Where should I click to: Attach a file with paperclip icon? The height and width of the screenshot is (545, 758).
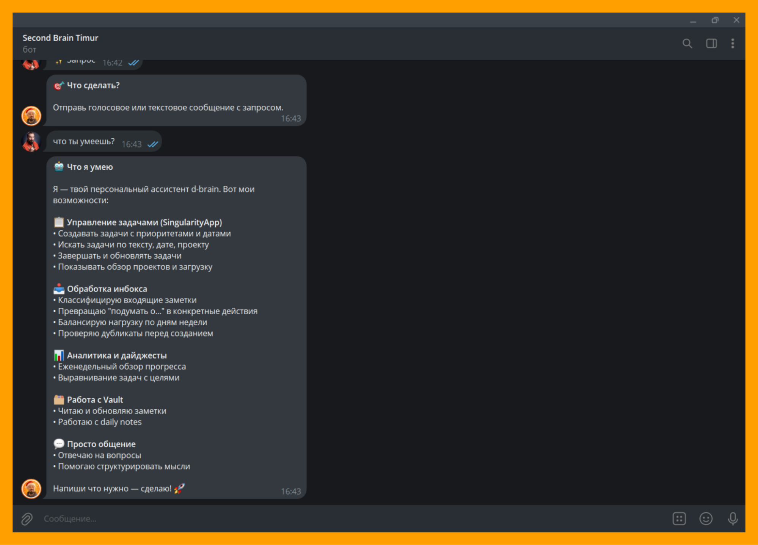point(27,518)
